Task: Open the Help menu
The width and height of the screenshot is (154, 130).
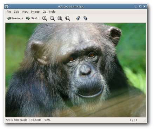Action: 52,12
